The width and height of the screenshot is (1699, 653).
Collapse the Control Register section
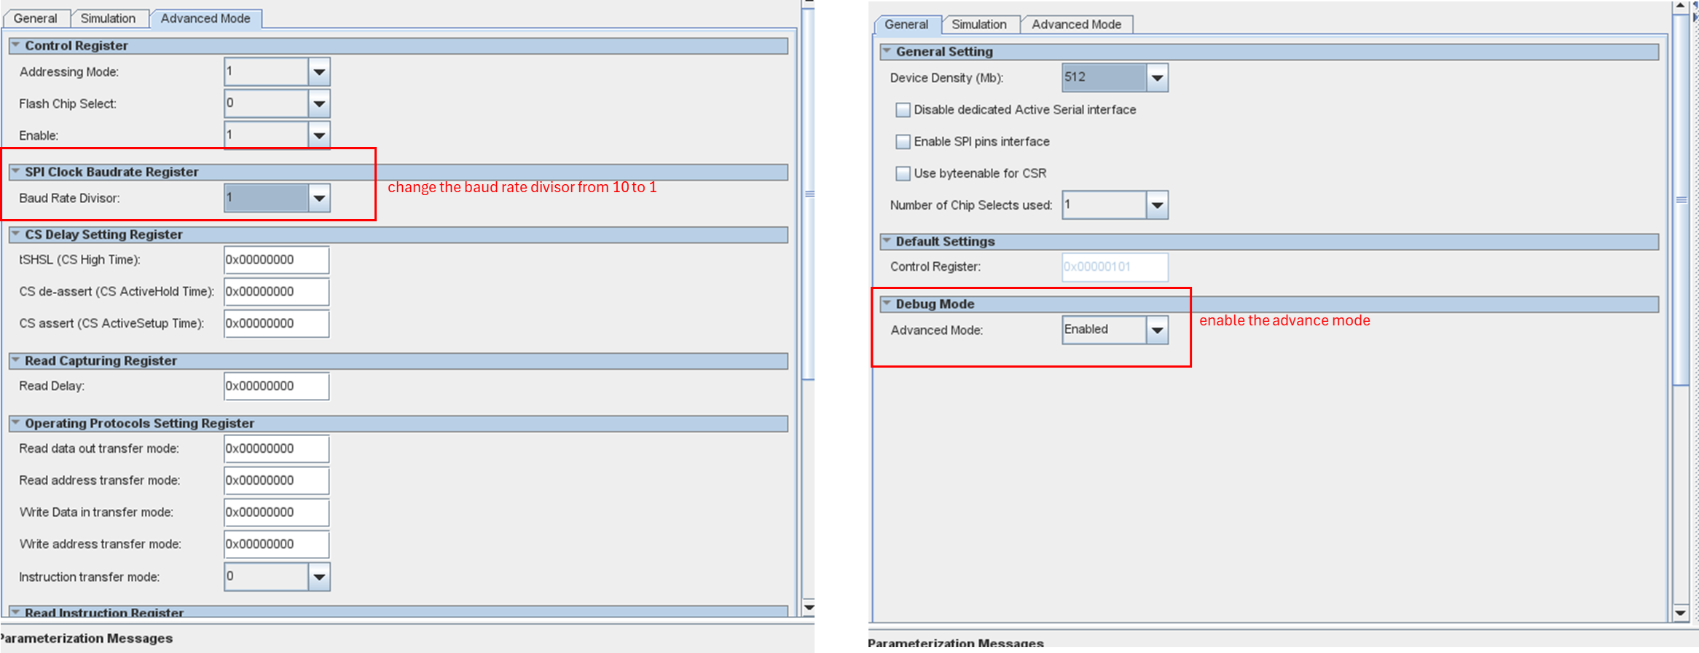click(x=15, y=45)
